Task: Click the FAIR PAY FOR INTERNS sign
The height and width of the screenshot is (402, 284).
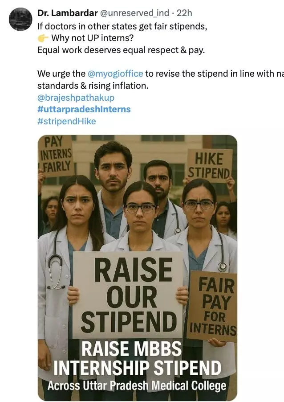Action: coord(212,306)
